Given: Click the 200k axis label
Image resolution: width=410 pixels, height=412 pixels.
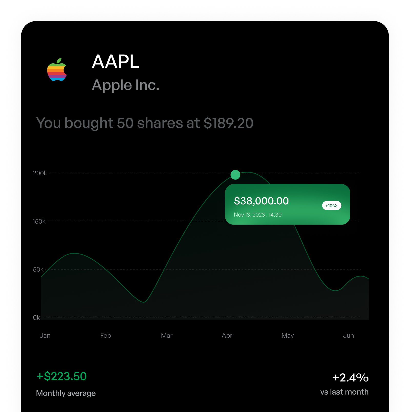Looking at the screenshot, I should (x=40, y=173).
